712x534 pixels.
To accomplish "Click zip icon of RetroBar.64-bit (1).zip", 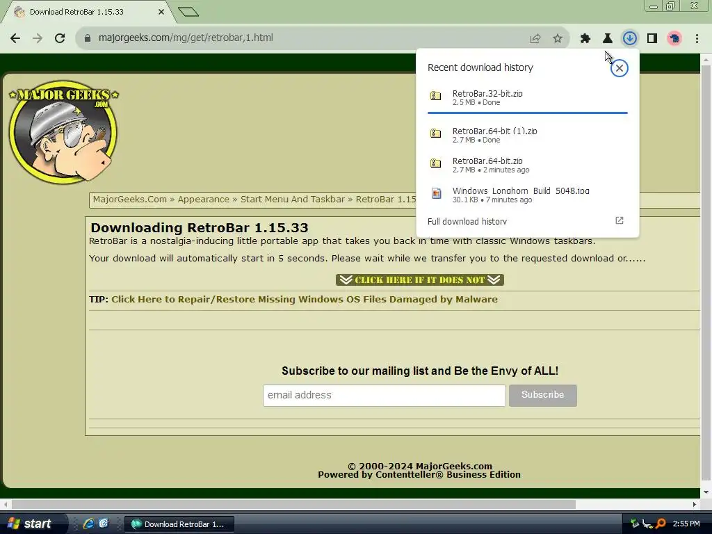I will pos(435,133).
